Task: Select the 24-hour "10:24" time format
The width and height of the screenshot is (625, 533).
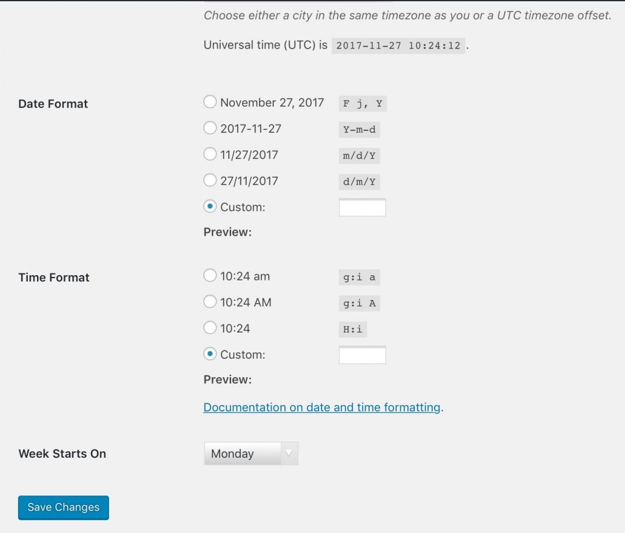Action: pos(210,327)
